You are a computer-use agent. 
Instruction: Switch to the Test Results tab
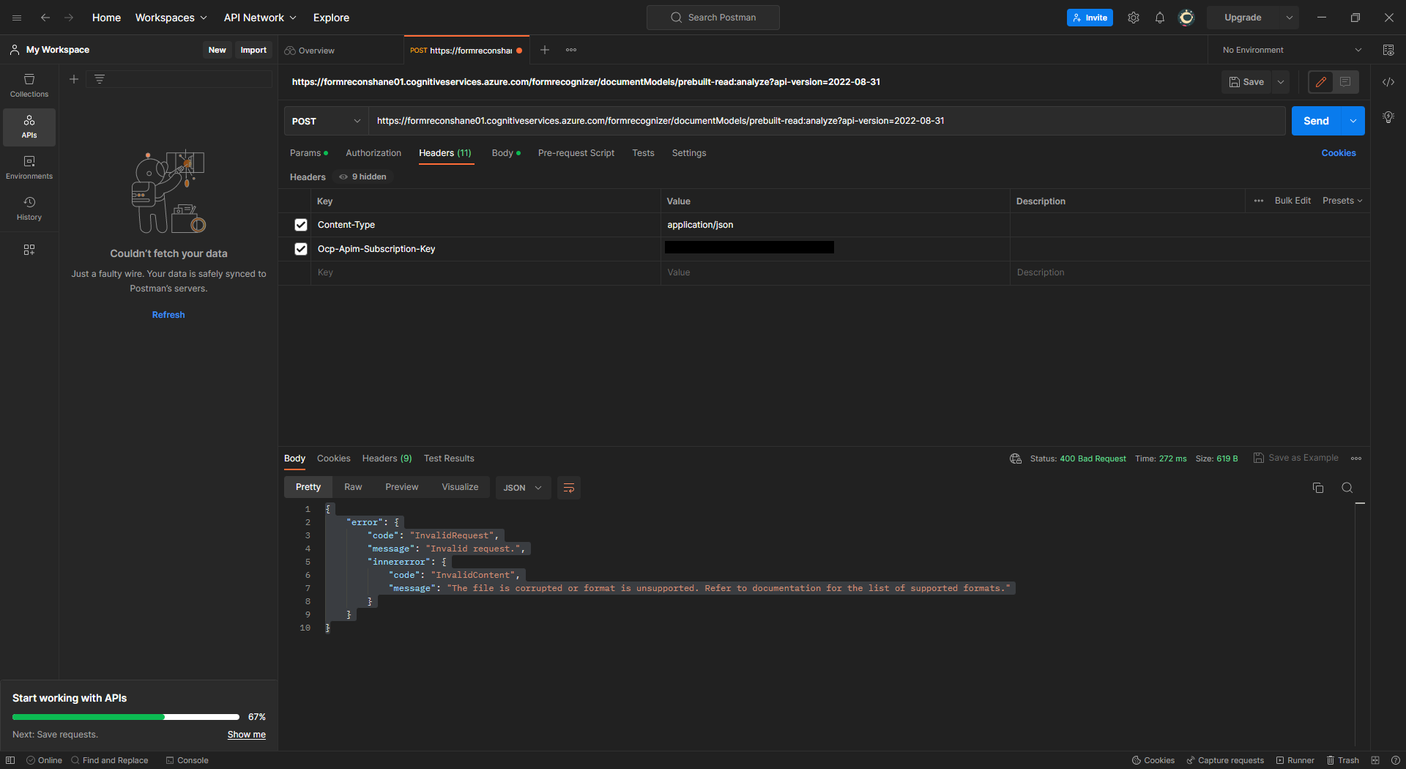(x=449, y=458)
